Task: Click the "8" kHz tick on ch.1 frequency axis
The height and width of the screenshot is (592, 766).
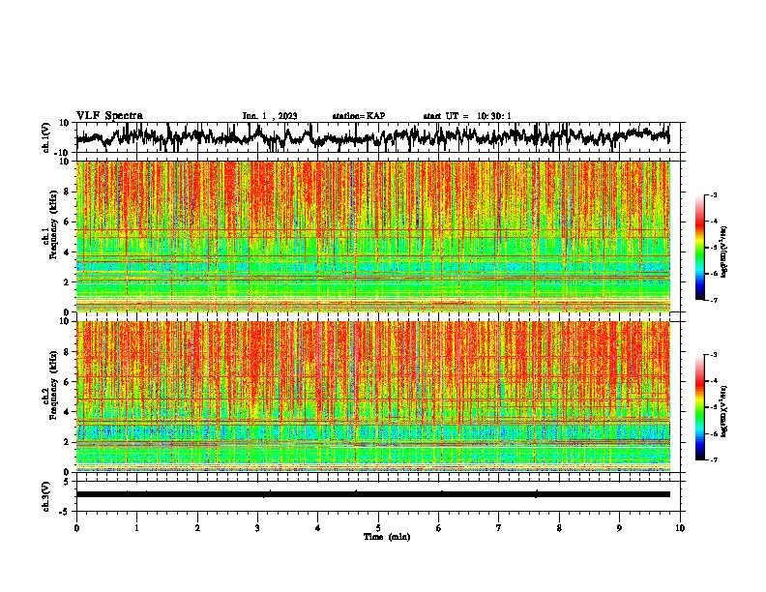Action: pos(67,192)
